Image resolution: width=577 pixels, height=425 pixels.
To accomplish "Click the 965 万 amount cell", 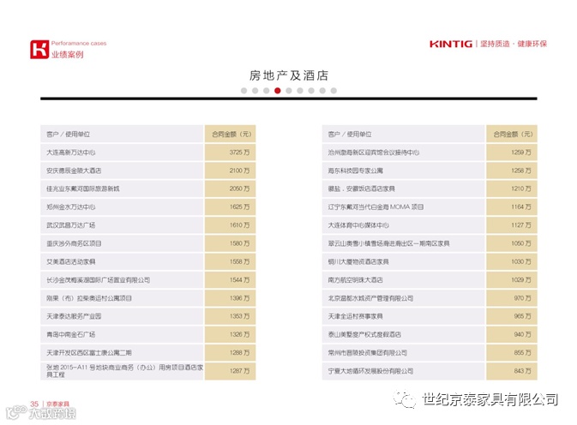I will point(512,316).
